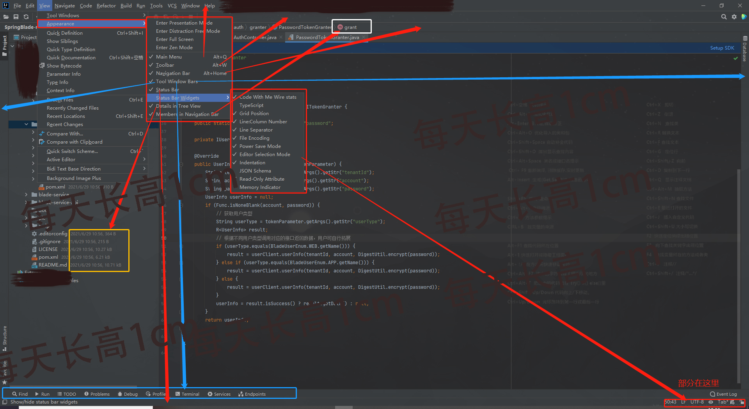749x409 pixels.
Task: Open Search Everywhere magnifier icon
Action: [724, 17]
